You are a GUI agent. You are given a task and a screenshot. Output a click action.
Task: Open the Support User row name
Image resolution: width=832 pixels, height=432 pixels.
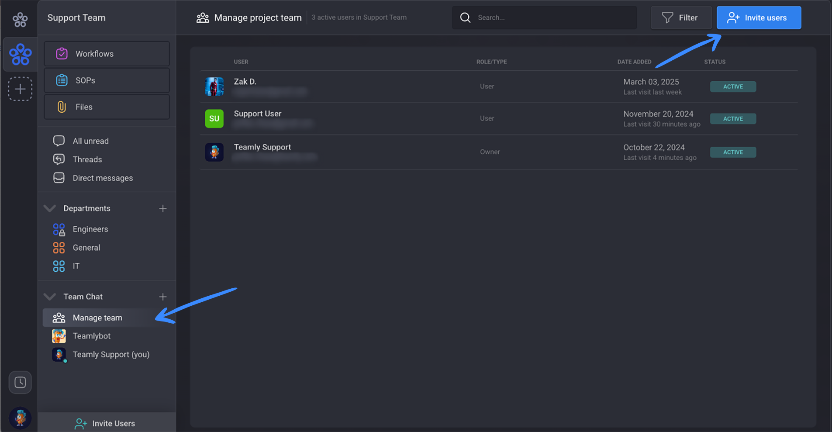point(258,114)
